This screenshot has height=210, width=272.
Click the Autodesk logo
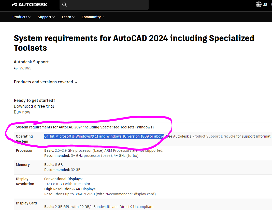29,4
